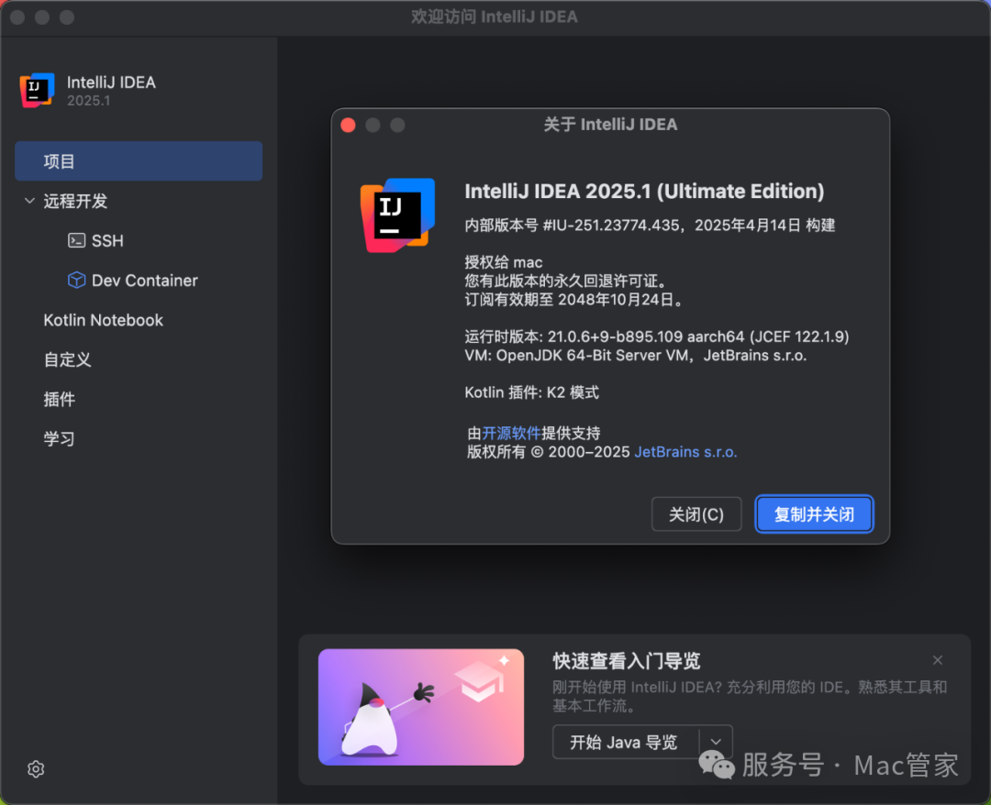The width and height of the screenshot is (991, 805).
Task: Switch to the 欢迎访问 IntelliJ IDEA window title
Action: (495, 17)
